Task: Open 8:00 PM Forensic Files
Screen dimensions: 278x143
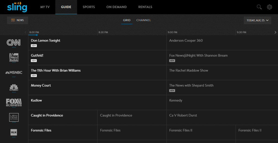Action: point(63,132)
